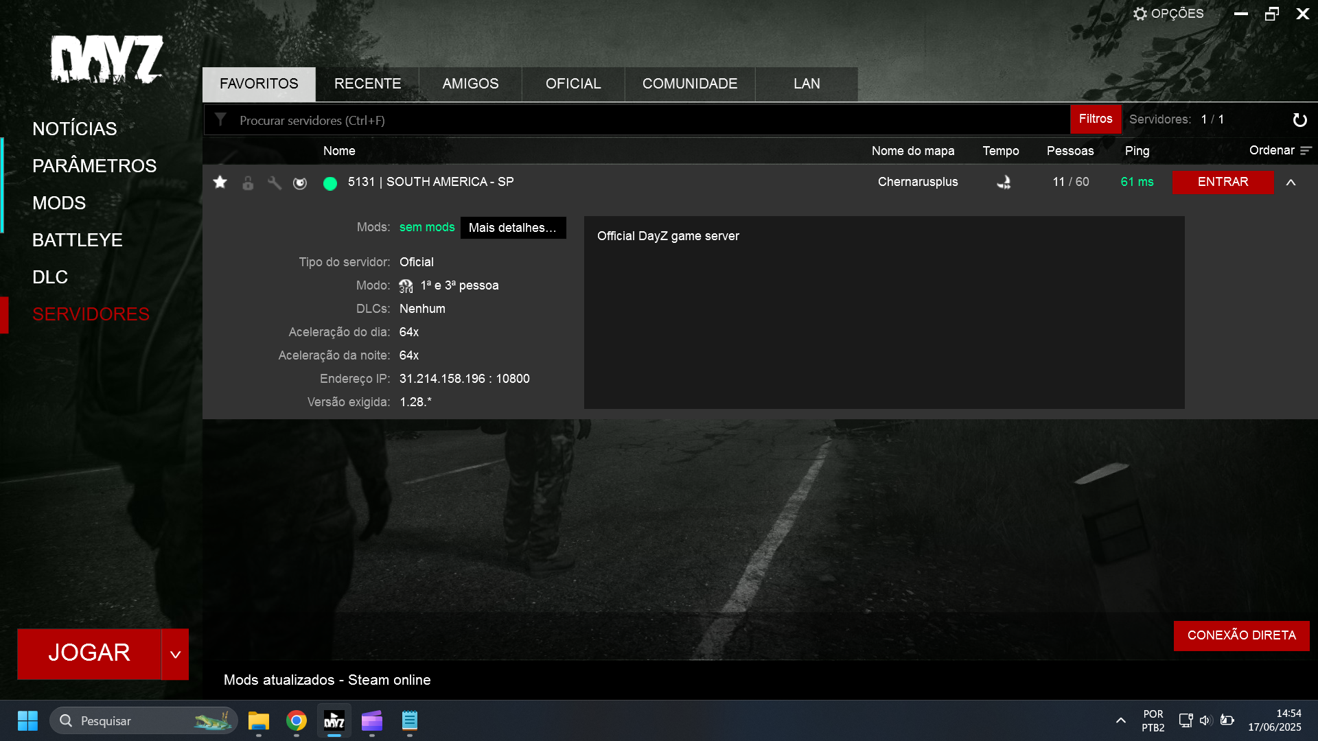Screen dimensions: 1318x741
Task: Sort by Nome do mapa column header
Action: (x=913, y=151)
